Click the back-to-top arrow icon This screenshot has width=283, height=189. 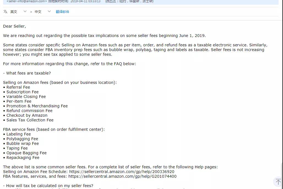coord(278,182)
